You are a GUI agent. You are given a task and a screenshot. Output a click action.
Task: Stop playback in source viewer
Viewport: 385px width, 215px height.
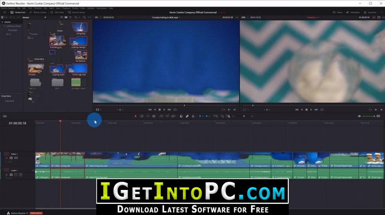tap(160, 110)
